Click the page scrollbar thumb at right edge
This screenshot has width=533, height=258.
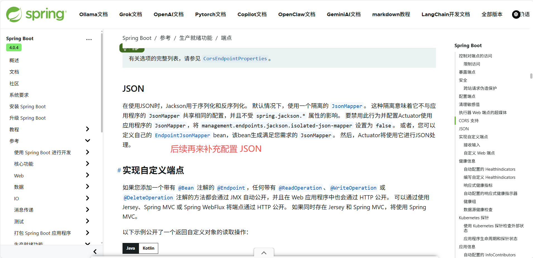[531, 76]
